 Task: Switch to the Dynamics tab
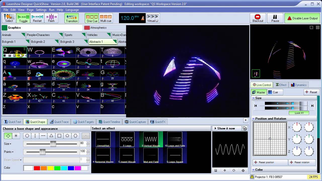point(299,85)
